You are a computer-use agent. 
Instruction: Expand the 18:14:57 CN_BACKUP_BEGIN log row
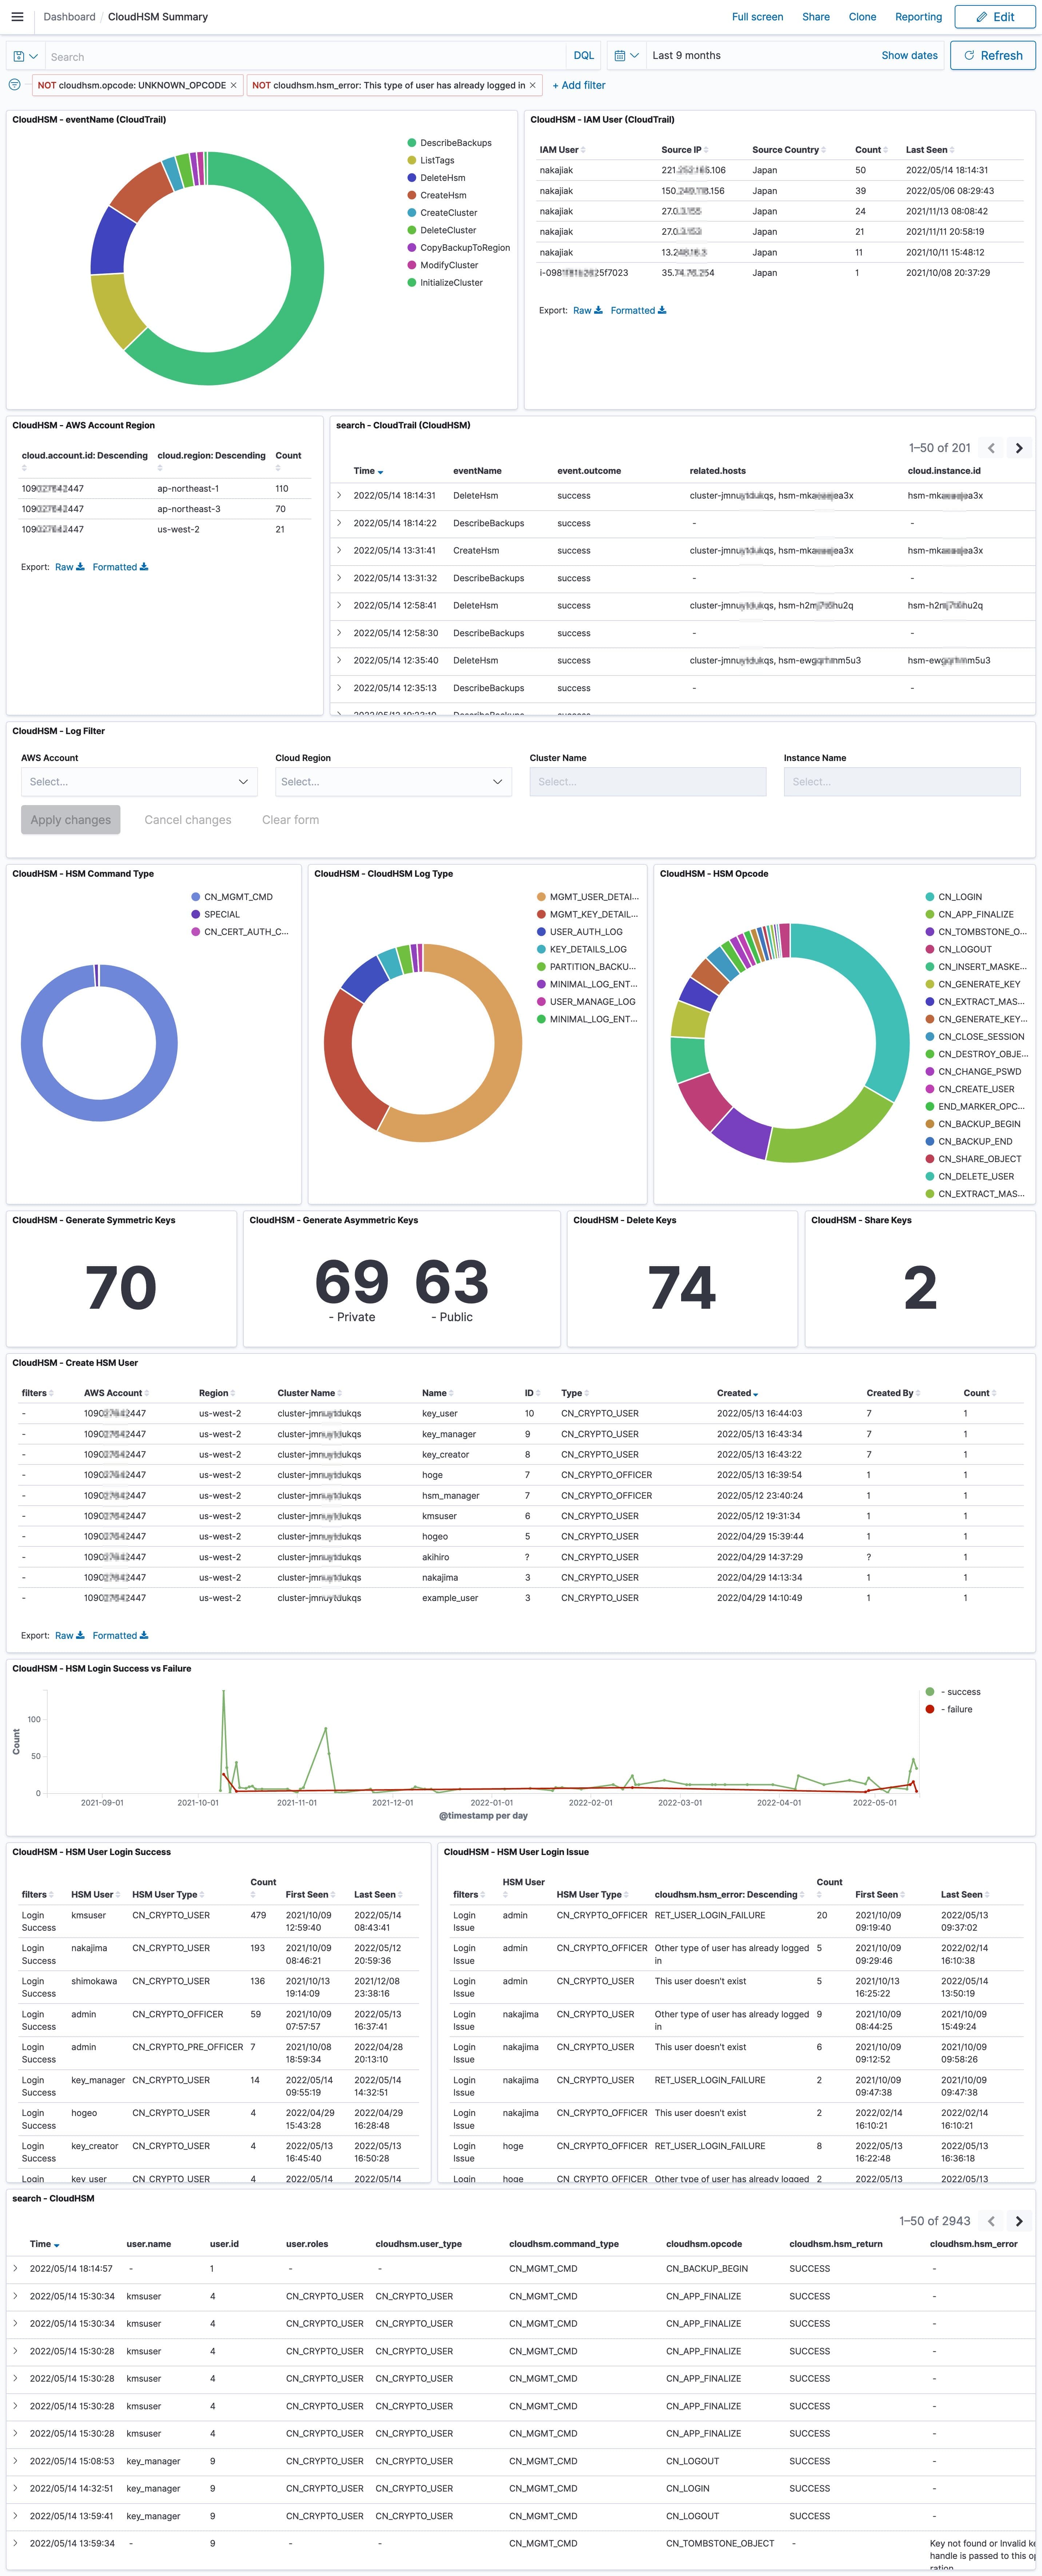pyautogui.click(x=15, y=2269)
